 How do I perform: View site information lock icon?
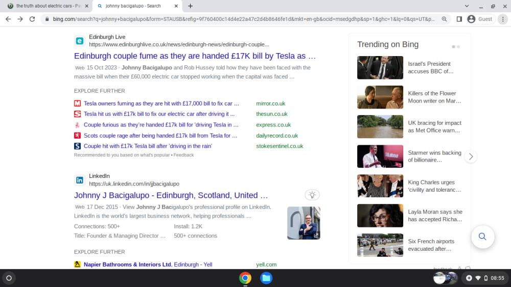(x=47, y=19)
